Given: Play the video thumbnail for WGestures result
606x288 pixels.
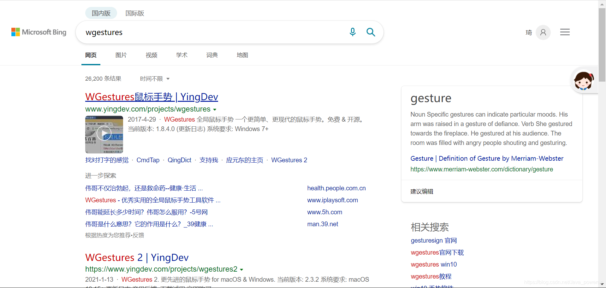Looking at the screenshot, I should tap(104, 135).
